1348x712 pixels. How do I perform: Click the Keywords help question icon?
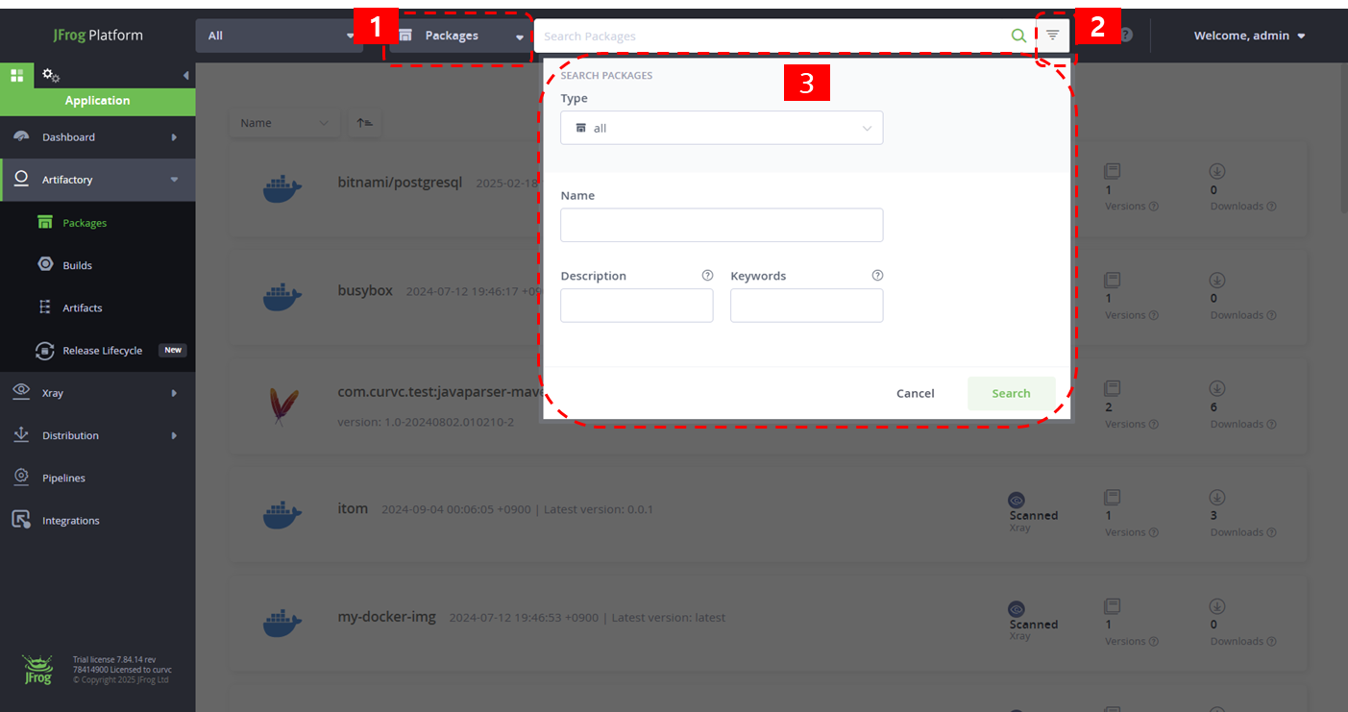(x=877, y=275)
